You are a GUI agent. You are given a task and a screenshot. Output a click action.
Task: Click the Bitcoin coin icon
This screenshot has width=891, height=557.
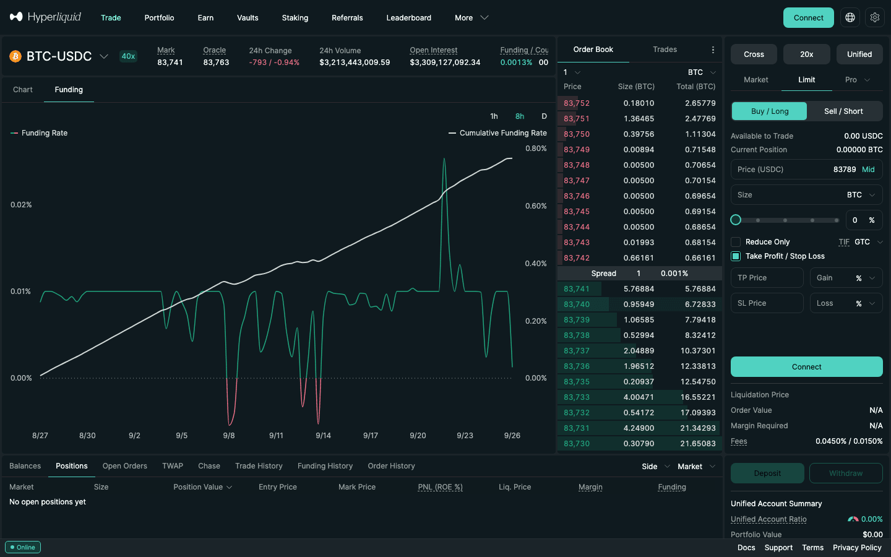coord(15,56)
